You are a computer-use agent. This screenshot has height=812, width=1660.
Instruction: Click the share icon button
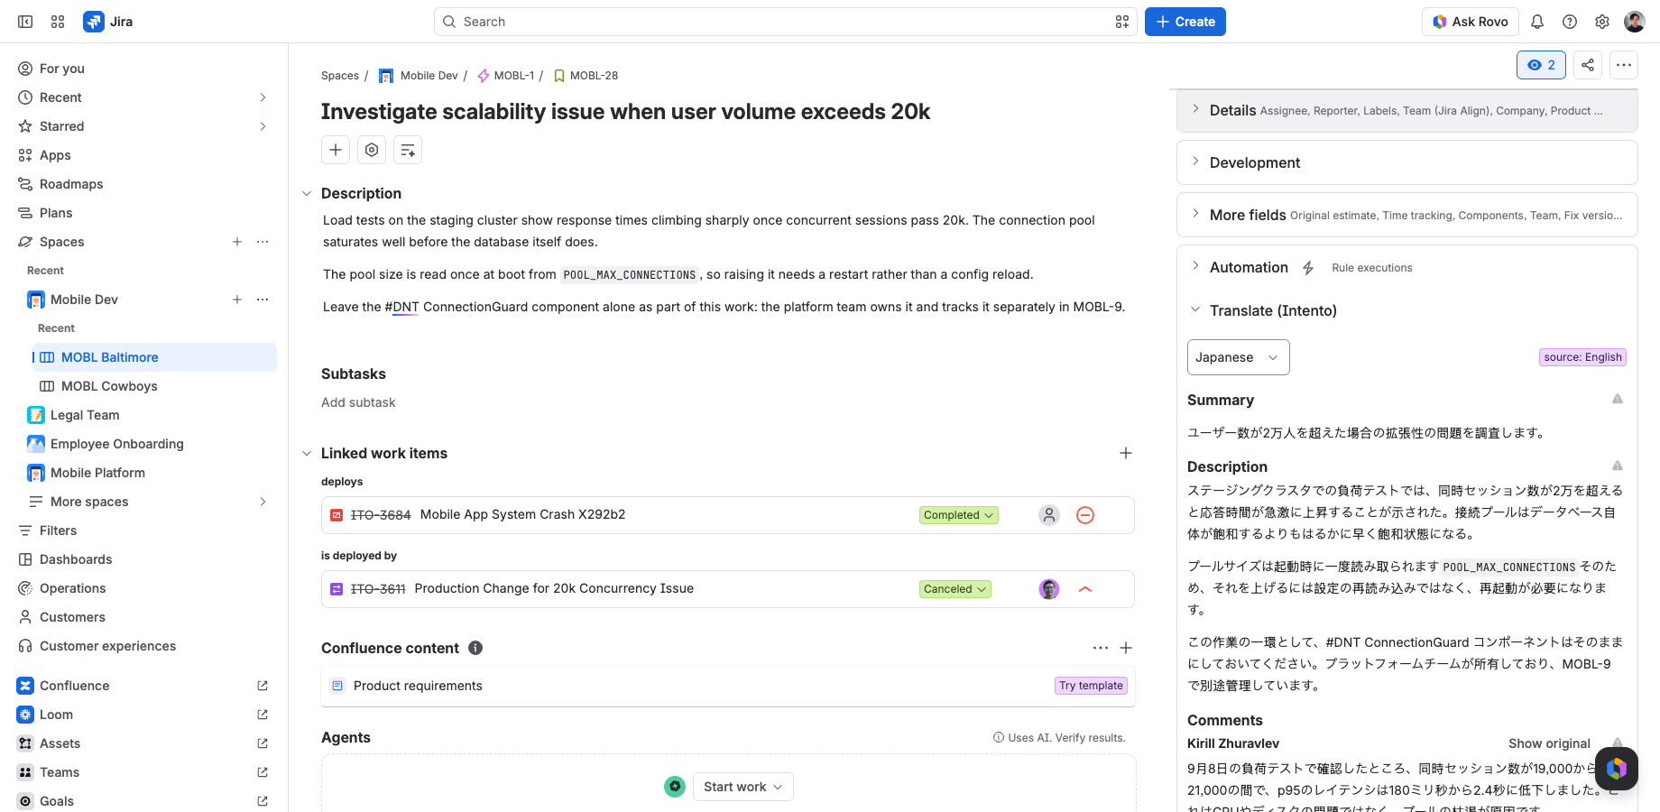[x=1588, y=65]
